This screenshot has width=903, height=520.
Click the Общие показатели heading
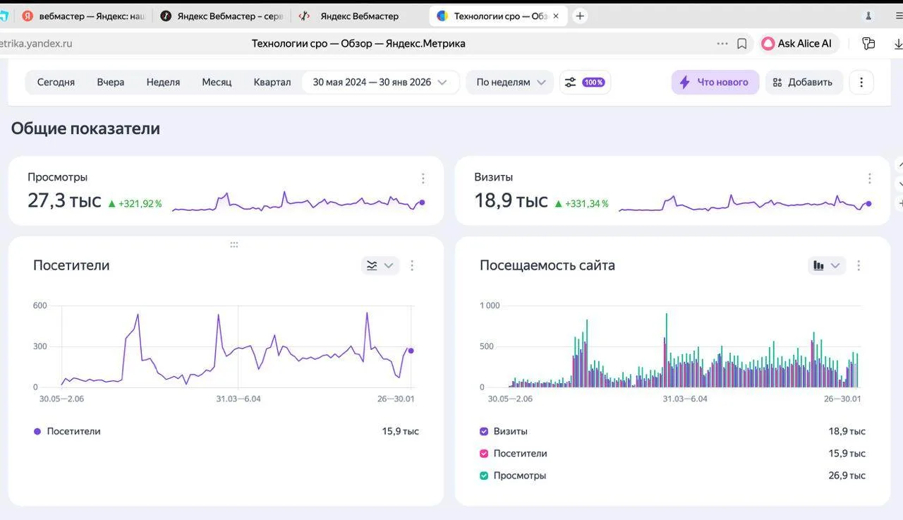85,128
